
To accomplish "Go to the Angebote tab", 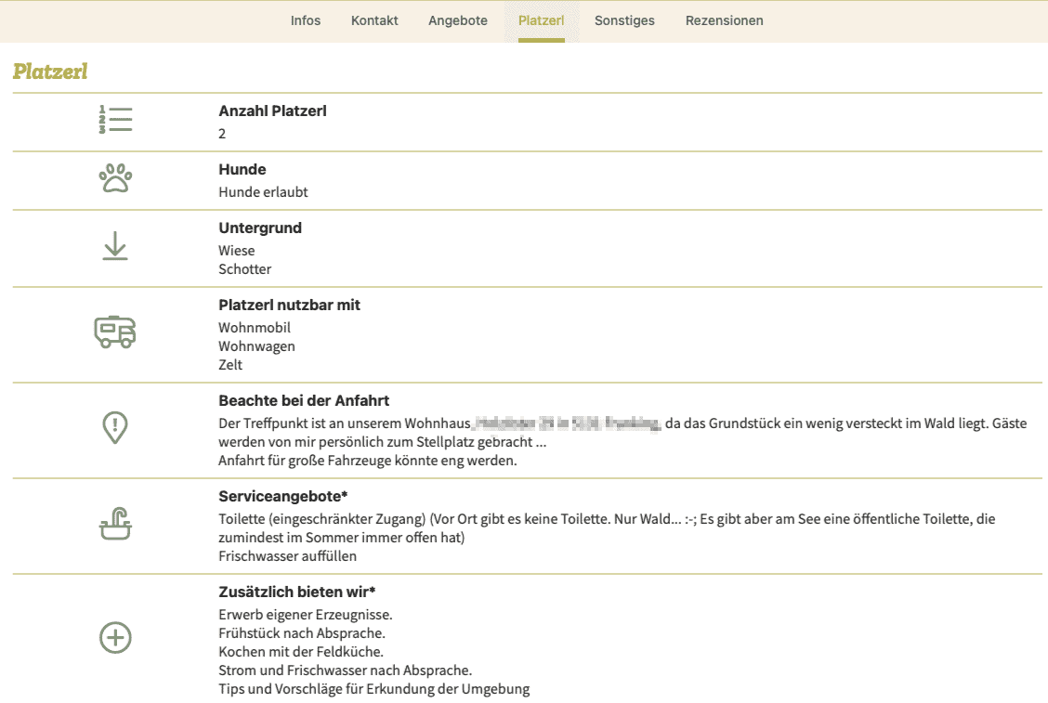I will (x=458, y=20).
